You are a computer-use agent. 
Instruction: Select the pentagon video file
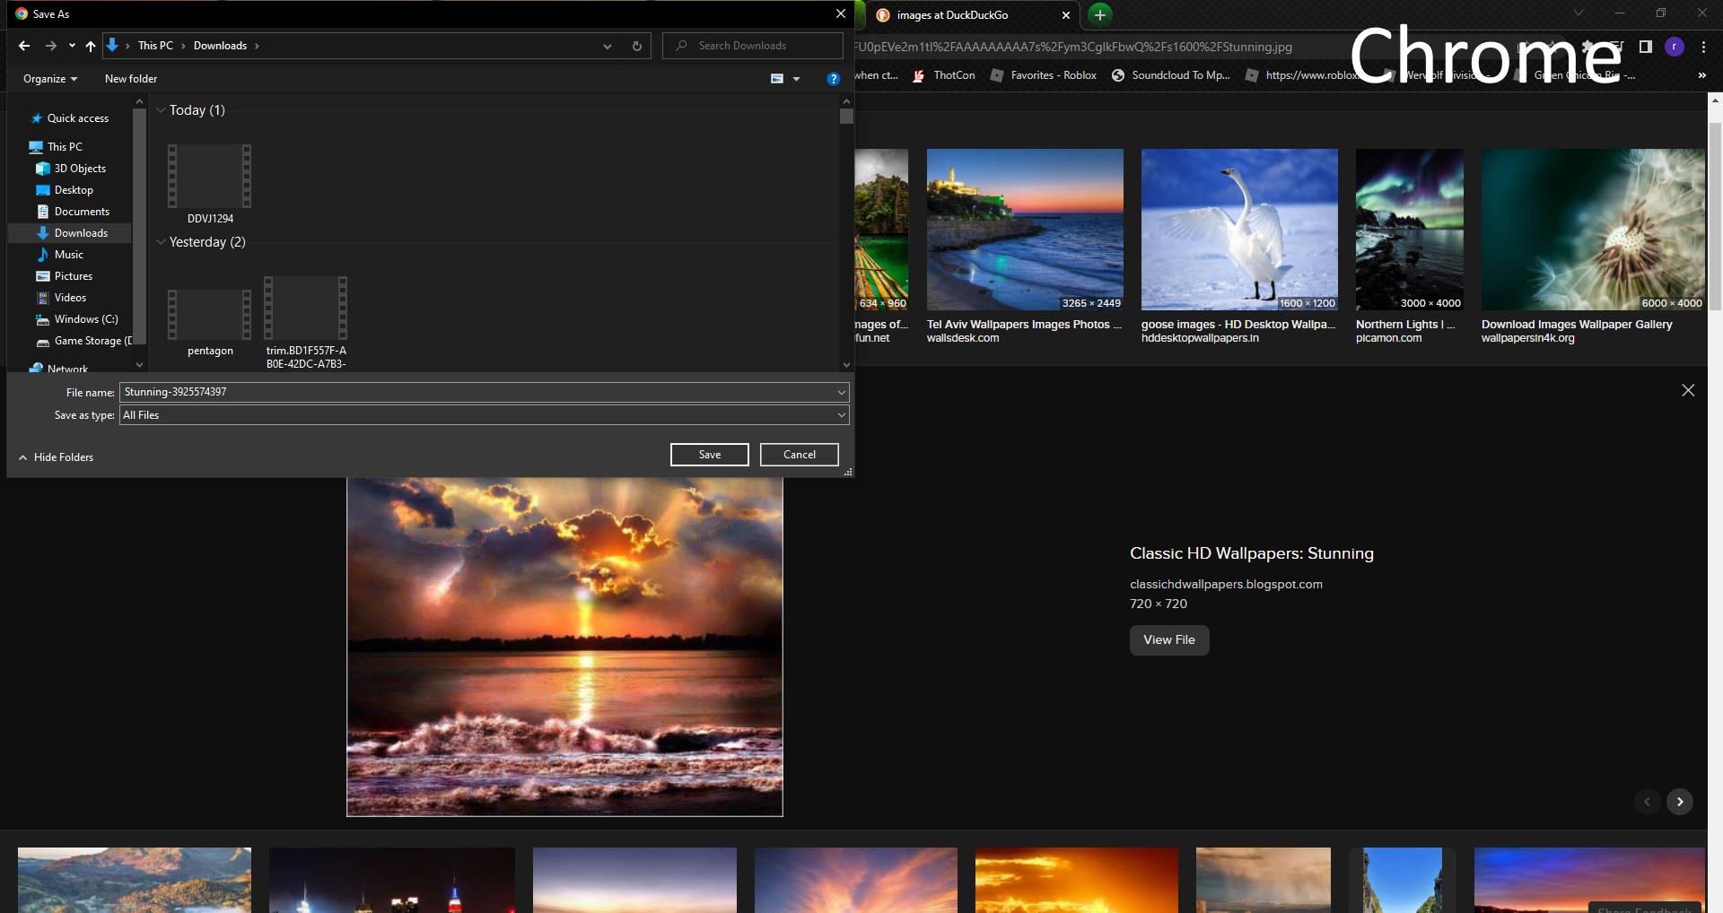210,321
